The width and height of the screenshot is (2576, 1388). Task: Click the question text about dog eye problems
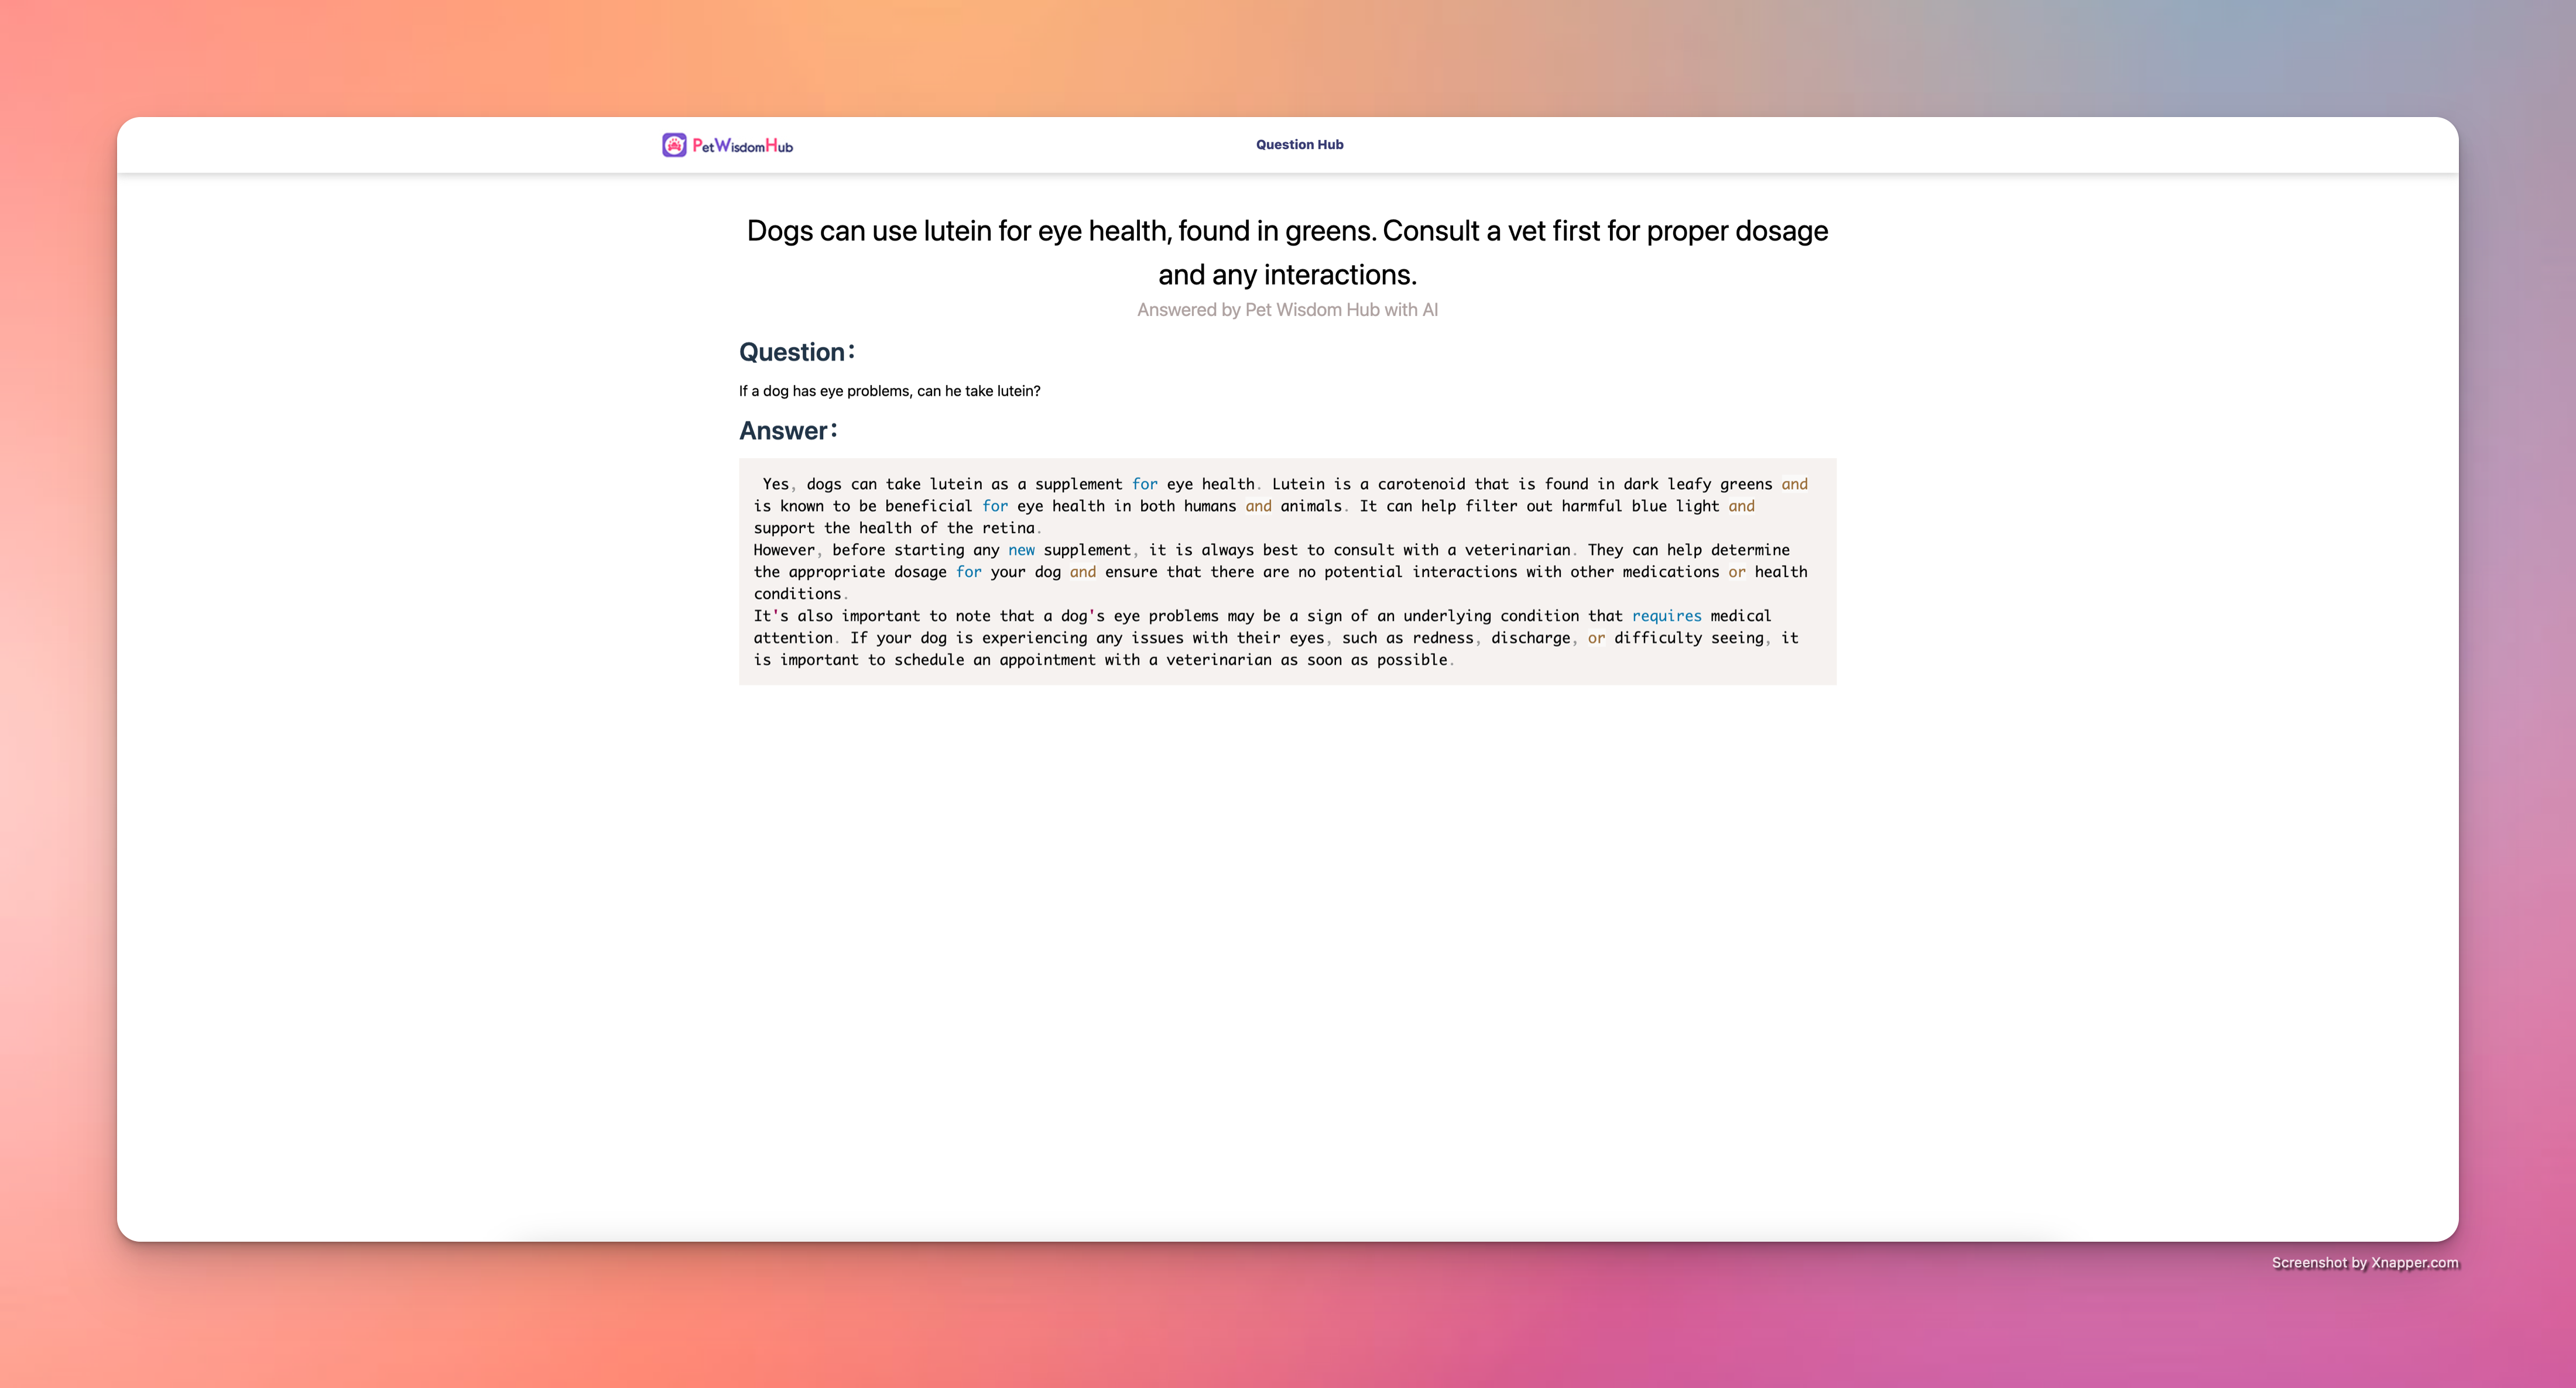click(889, 391)
